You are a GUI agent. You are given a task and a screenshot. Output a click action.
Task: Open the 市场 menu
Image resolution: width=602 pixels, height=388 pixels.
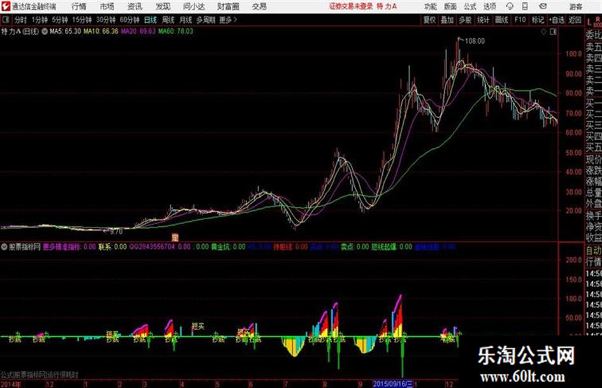tap(107, 6)
